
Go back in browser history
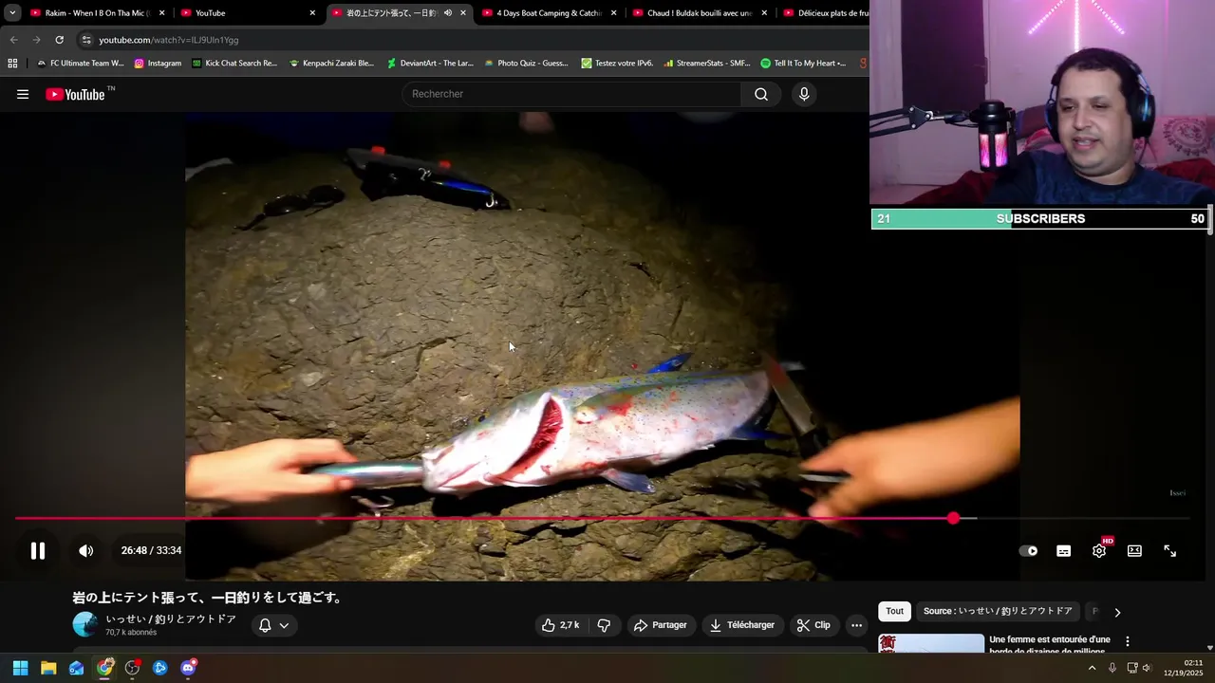coord(13,40)
